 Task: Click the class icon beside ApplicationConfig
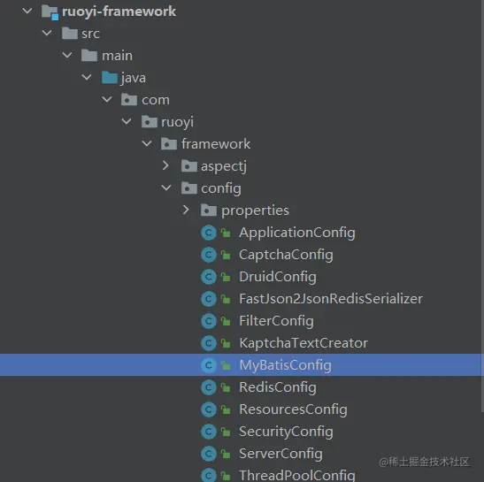[209, 233]
